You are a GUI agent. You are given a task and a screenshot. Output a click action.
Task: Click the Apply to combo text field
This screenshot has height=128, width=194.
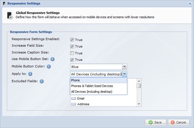tap(96, 74)
